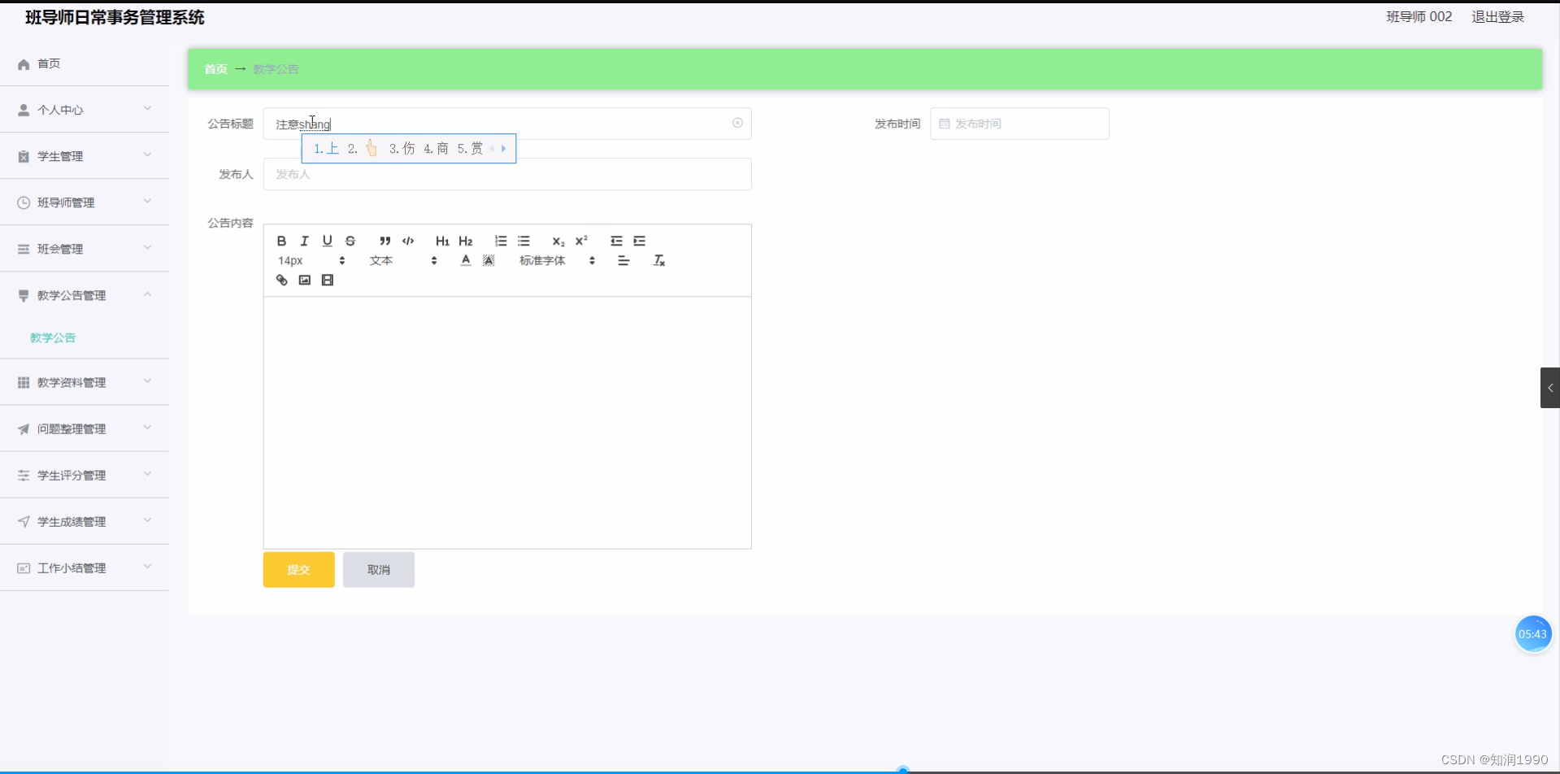Insert a hyperlink with the link icon

(282, 280)
